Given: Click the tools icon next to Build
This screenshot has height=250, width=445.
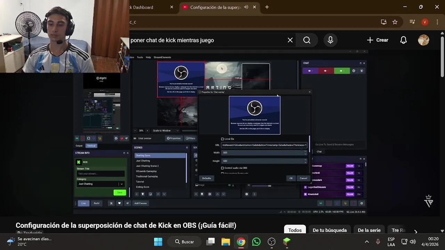Looking at the screenshot, I should click(x=111, y=203).
